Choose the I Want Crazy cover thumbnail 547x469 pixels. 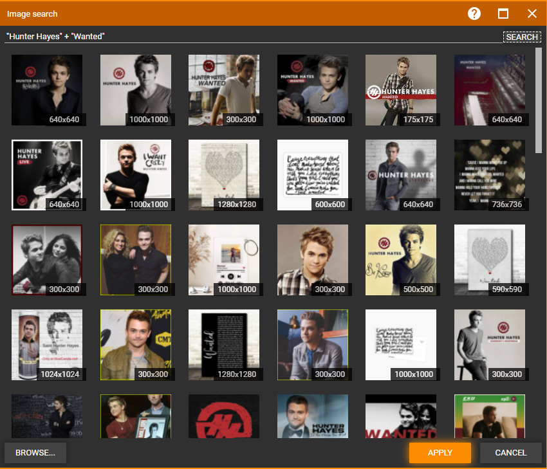136,174
